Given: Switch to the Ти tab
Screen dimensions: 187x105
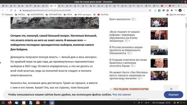Looking at the screenshot, I should point(132,6).
